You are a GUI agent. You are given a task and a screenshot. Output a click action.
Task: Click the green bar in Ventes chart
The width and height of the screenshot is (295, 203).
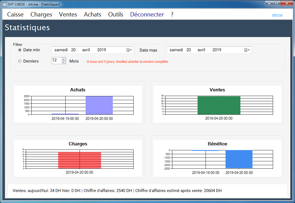[x=219, y=105]
